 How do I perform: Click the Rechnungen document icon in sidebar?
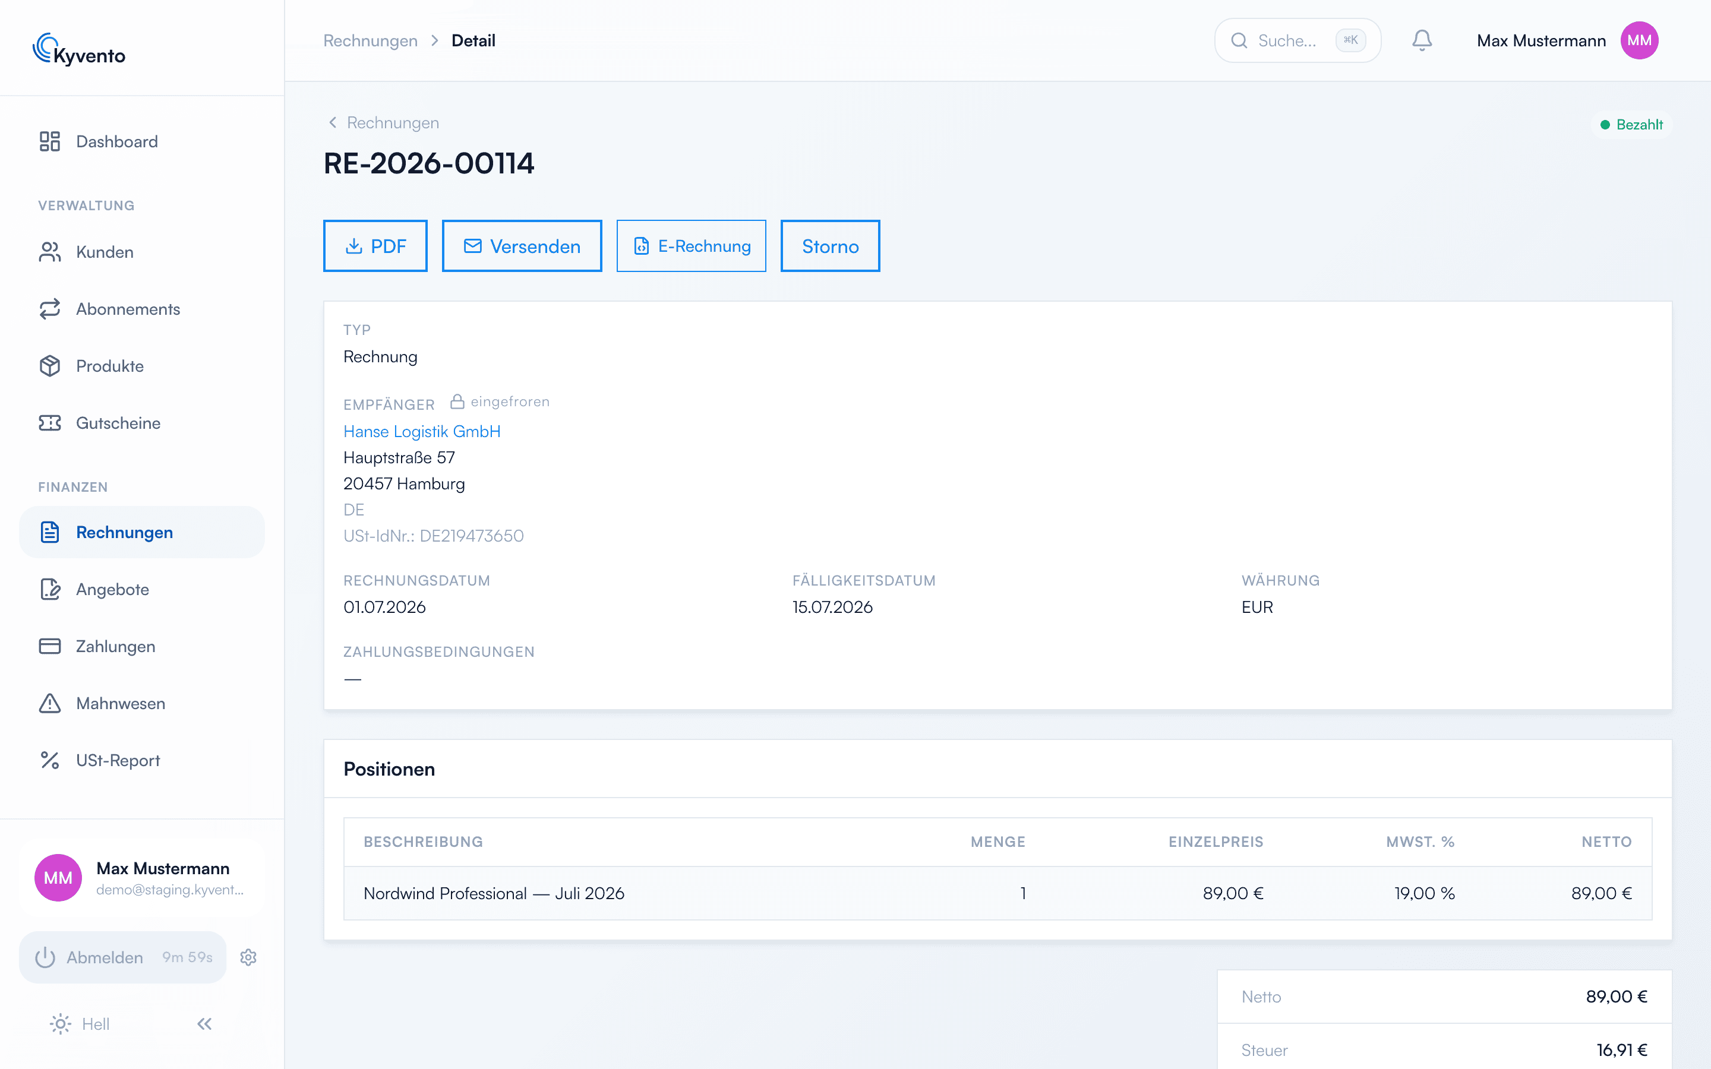[x=49, y=532]
